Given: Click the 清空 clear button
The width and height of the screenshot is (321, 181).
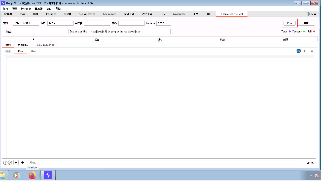Looking at the screenshot, I should (306, 23).
